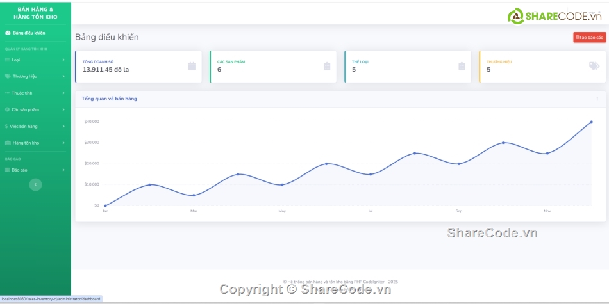Open the sales overview card options menu
The height and width of the screenshot is (304, 609).
tap(597, 99)
